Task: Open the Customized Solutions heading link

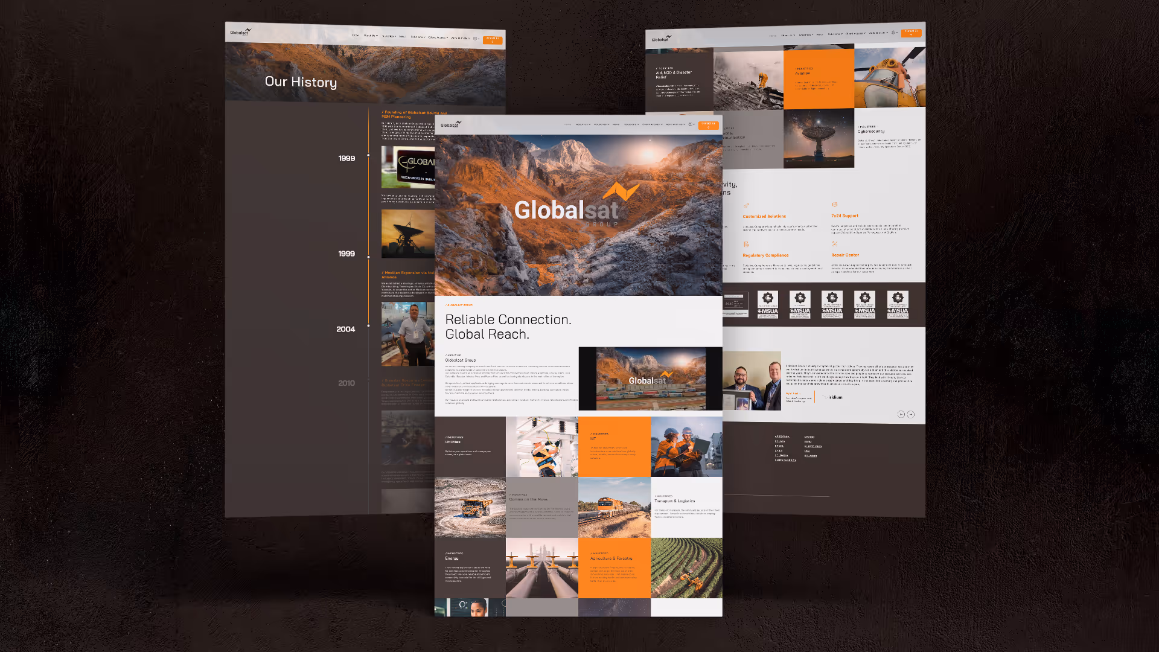Action: point(764,216)
